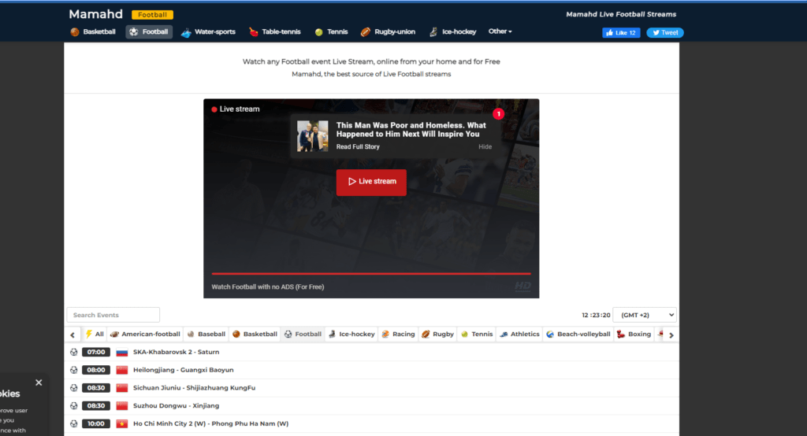
Task: Click the Water-sports swimmer icon
Action: (186, 32)
